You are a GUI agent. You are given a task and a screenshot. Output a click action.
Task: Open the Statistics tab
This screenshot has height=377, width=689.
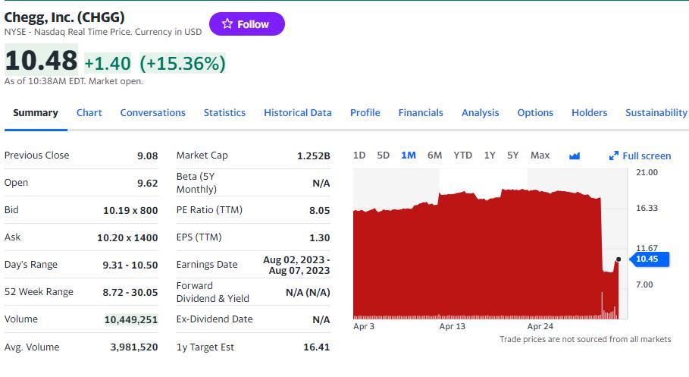click(224, 112)
